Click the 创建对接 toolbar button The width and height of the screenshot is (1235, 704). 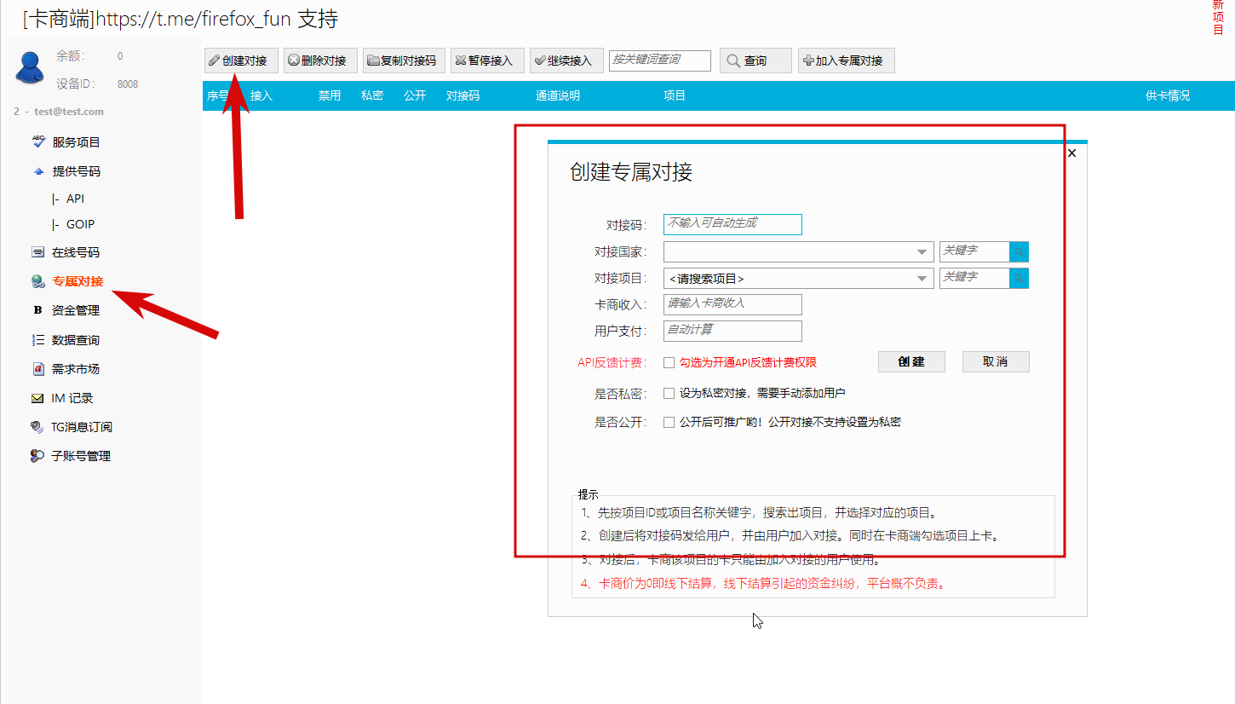pyautogui.click(x=241, y=61)
